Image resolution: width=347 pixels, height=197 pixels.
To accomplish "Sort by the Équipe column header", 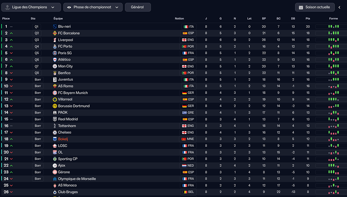I will [58, 19].
